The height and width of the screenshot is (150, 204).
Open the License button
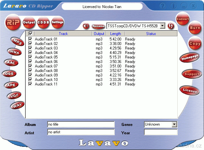pyautogui.click(x=190, y=90)
